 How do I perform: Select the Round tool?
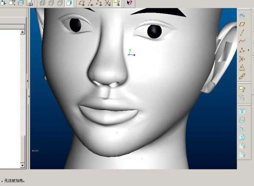click(242, 146)
